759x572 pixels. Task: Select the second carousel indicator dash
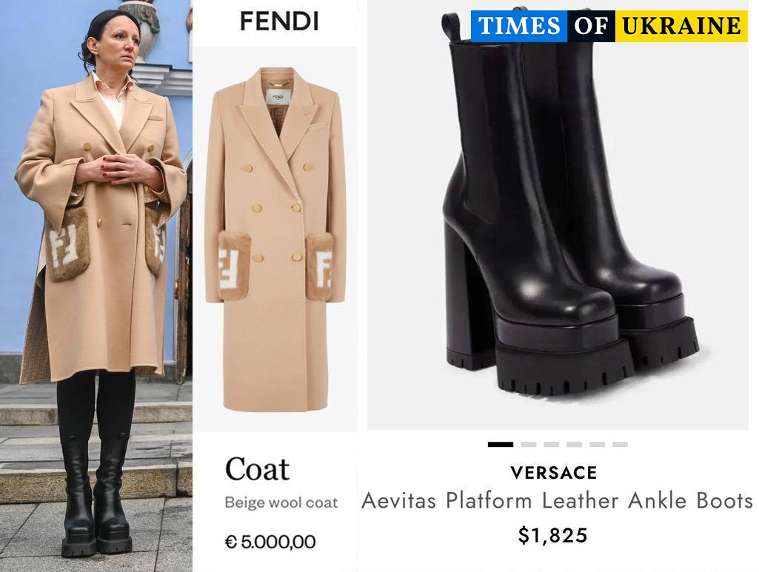point(528,444)
